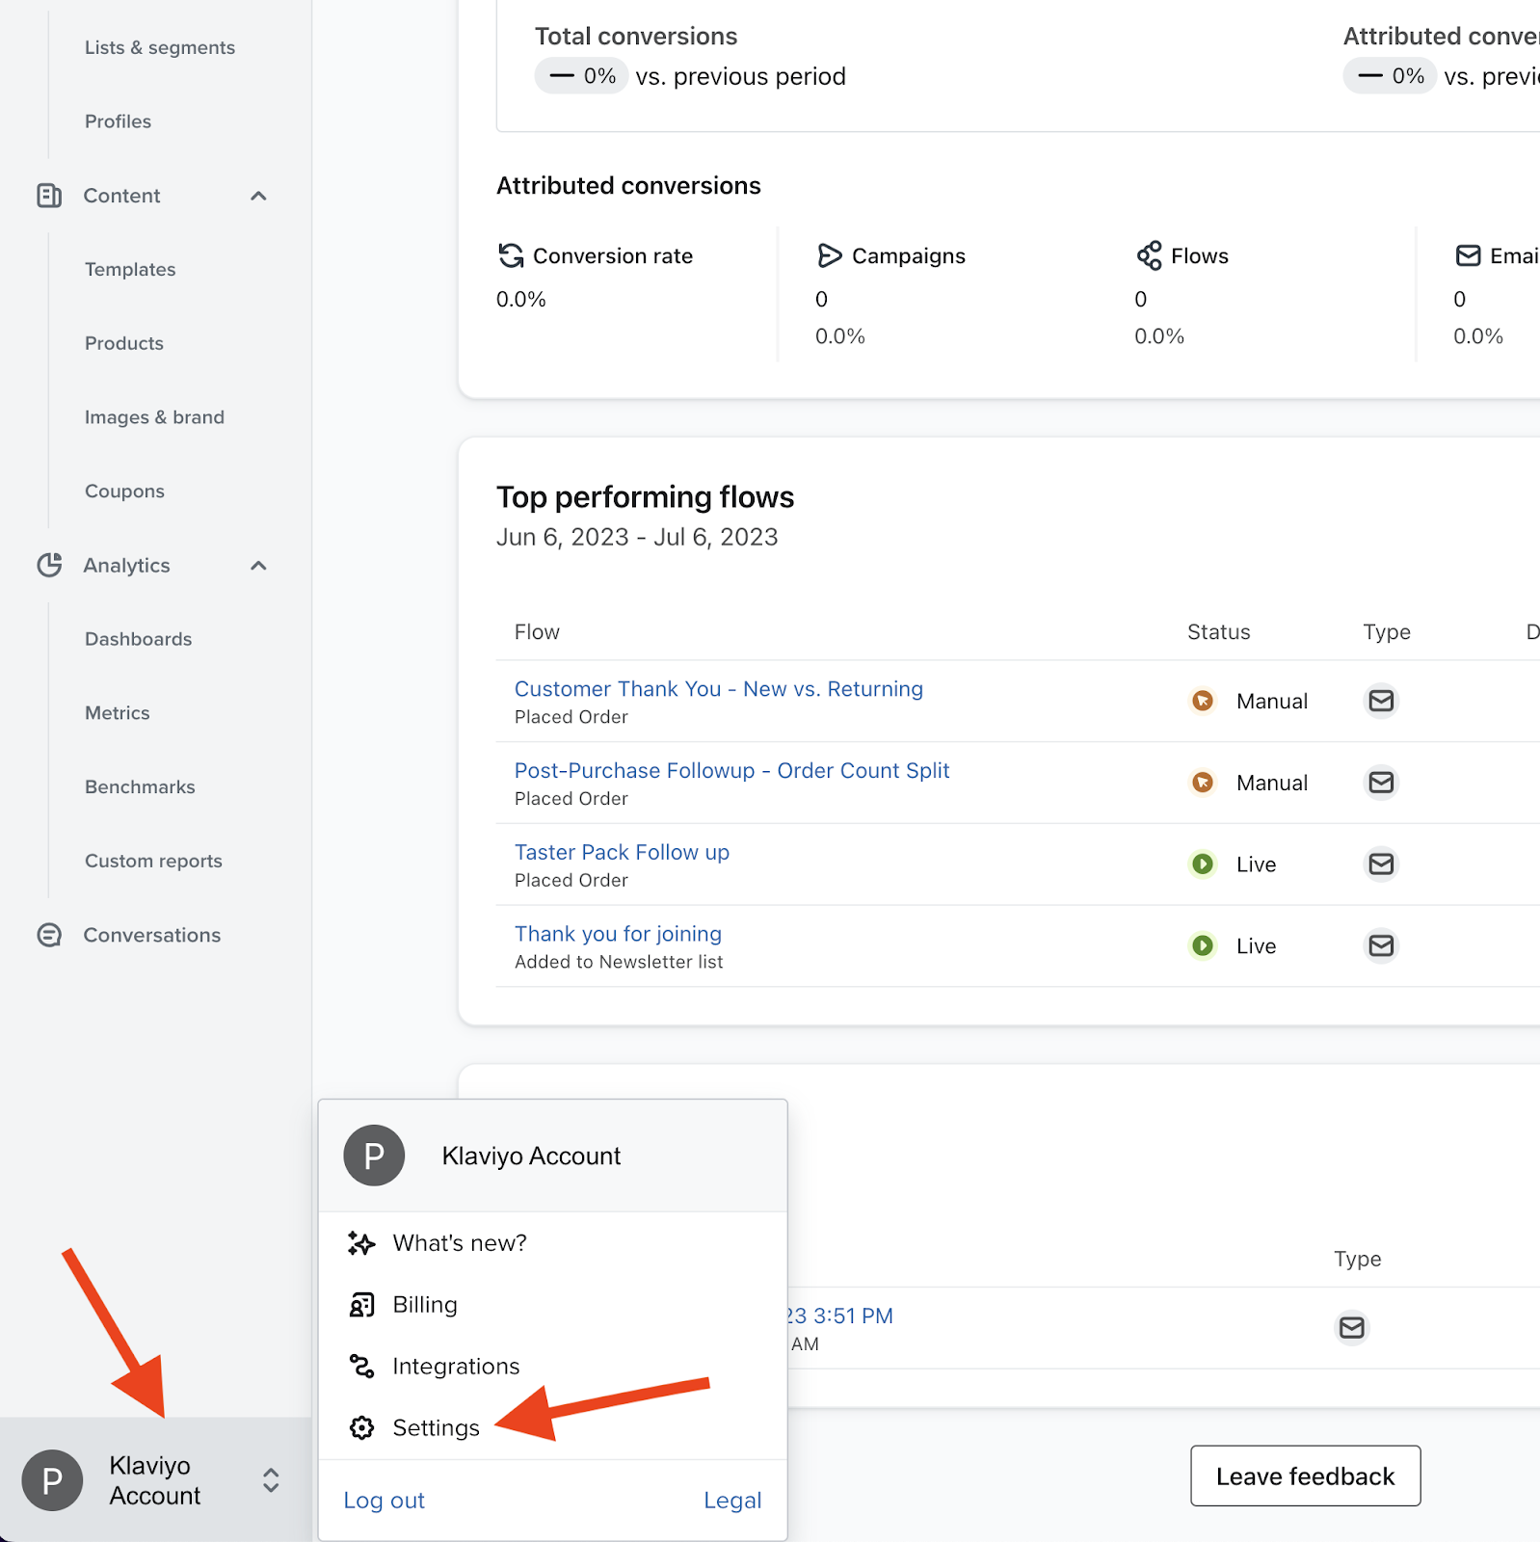Click the Content section document icon
1540x1542 pixels.
(x=49, y=196)
